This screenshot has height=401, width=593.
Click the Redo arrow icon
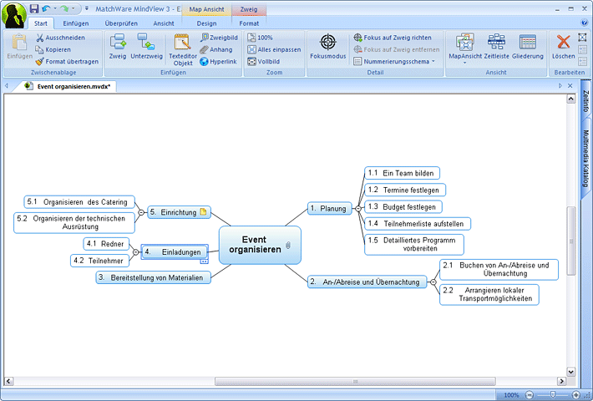pos(64,8)
